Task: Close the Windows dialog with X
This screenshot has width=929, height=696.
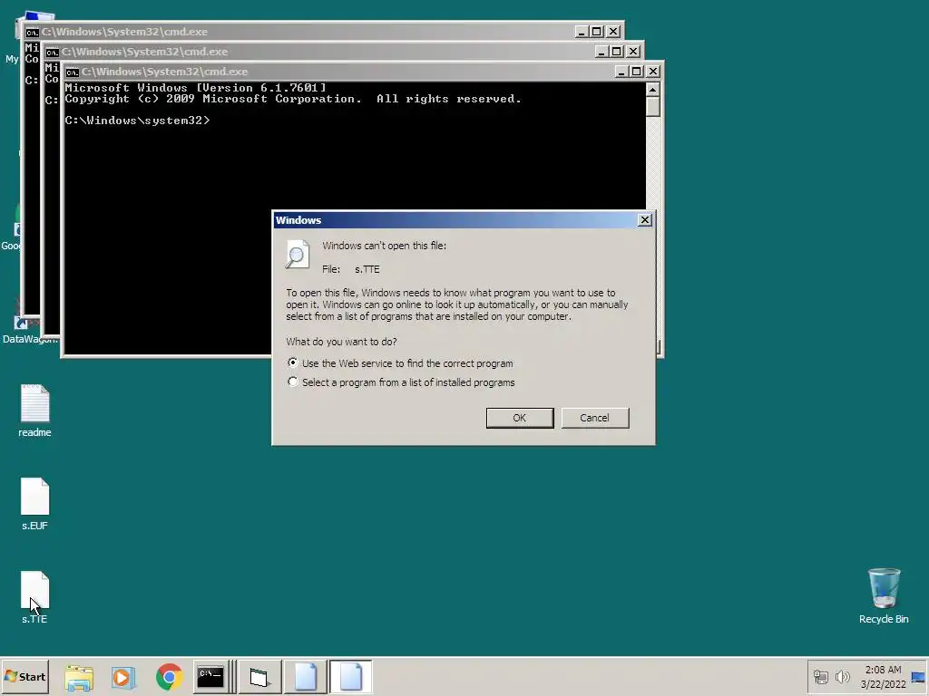Action: pyautogui.click(x=645, y=220)
